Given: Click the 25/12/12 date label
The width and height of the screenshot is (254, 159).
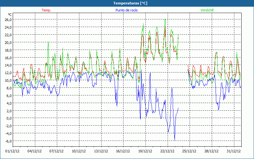Looking at the screenshot, I should pyautogui.click(x=189, y=151).
